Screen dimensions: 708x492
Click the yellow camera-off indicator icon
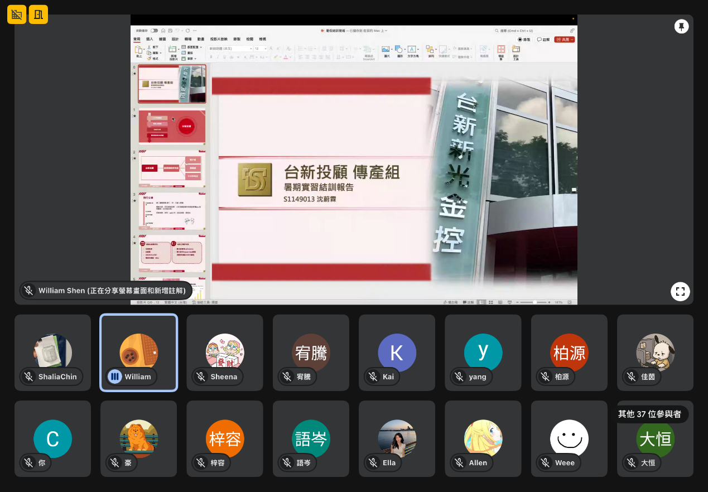tap(17, 15)
